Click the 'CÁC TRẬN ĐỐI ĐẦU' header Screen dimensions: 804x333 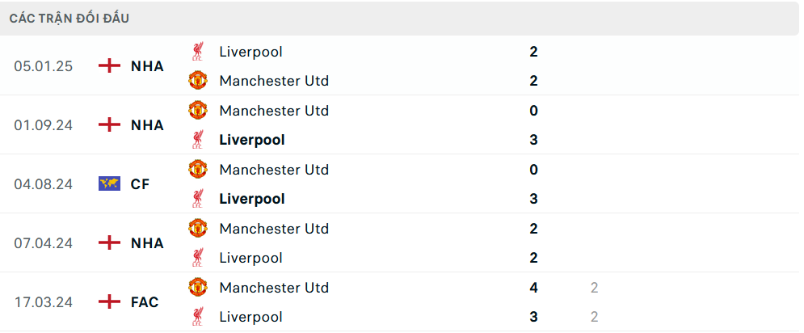point(69,19)
